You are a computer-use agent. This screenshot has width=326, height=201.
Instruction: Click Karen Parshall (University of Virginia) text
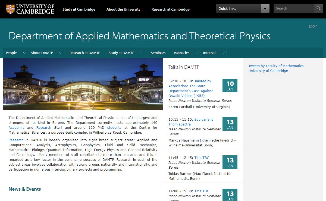pos(199,107)
